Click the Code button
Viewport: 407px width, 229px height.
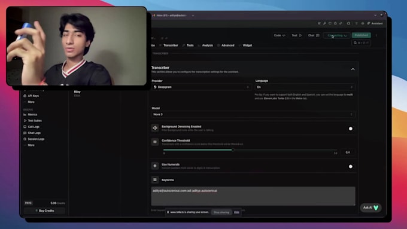[x=280, y=35]
